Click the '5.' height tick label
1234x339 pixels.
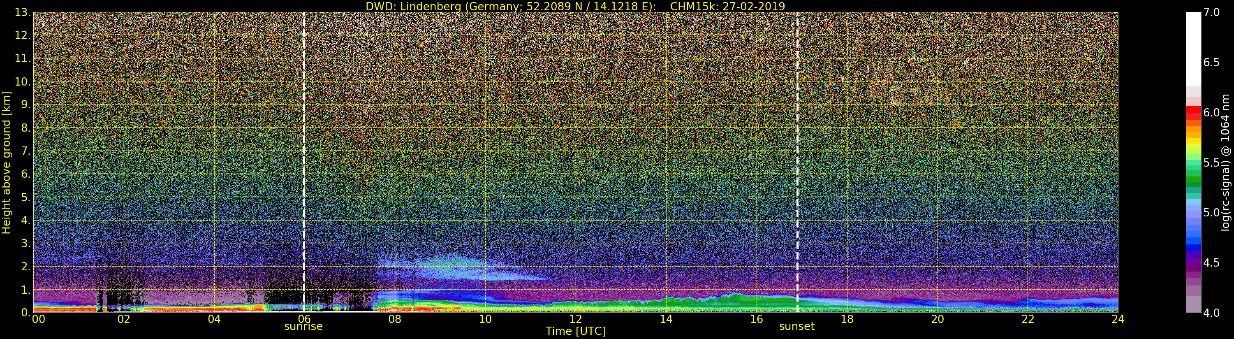click(x=25, y=197)
